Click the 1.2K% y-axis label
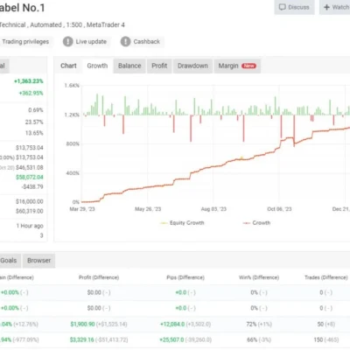Image resolution: width=350 pixels, height=350 pixels. click(x=72, y=115)
